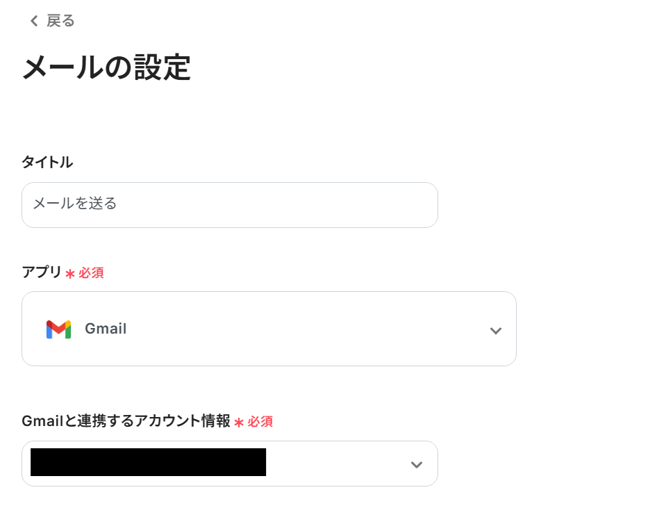Click the メールを送る text in title field
Image resolution: width=657 pixels, height=515 pixels.
point(75,204)
